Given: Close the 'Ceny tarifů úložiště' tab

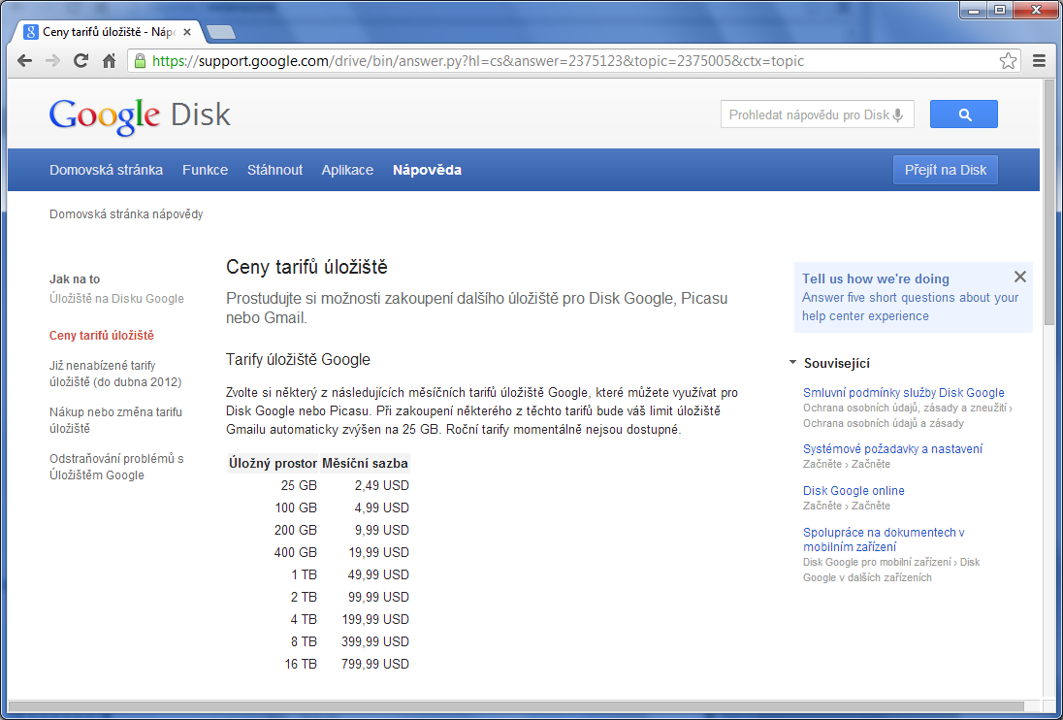Looking at the screenshot, I should point(187,32).
